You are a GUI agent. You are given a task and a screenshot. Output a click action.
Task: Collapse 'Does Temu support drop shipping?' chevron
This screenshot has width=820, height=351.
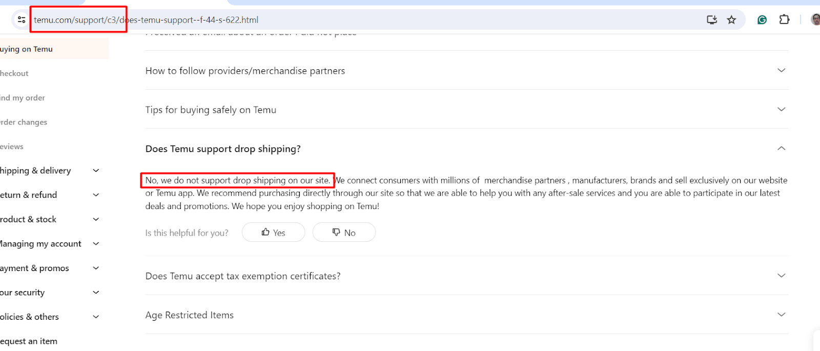(781, 148)
